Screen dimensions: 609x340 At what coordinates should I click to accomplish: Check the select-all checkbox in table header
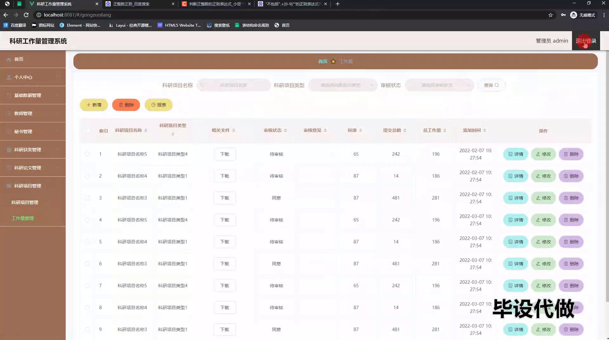point(88,131)
